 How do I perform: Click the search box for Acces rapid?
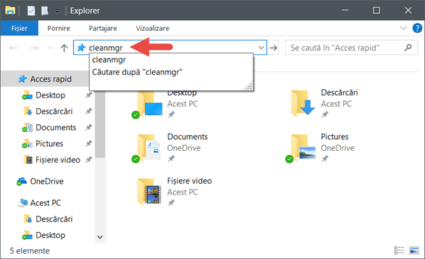pos(352,48)
